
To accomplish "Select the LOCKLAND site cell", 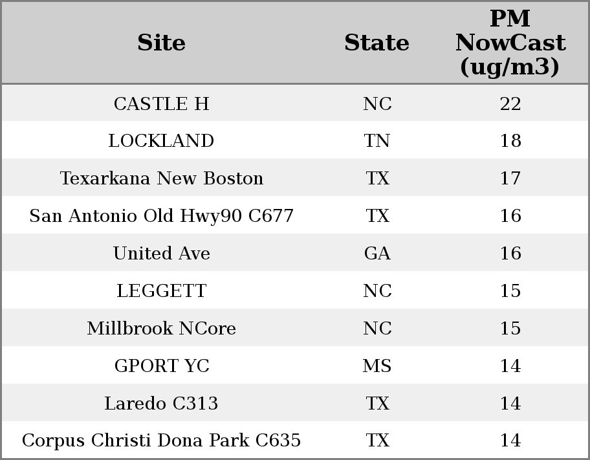I will [162, 141].
